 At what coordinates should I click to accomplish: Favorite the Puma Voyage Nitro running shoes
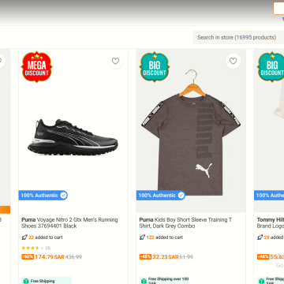tap(115, 62)
